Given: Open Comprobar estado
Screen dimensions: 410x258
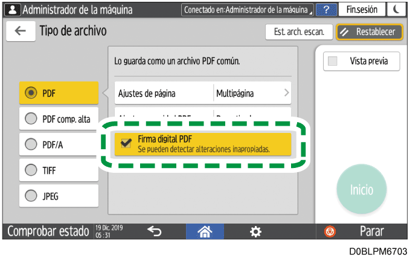Looking at the screenshot, I should click(x=48, y=231).
